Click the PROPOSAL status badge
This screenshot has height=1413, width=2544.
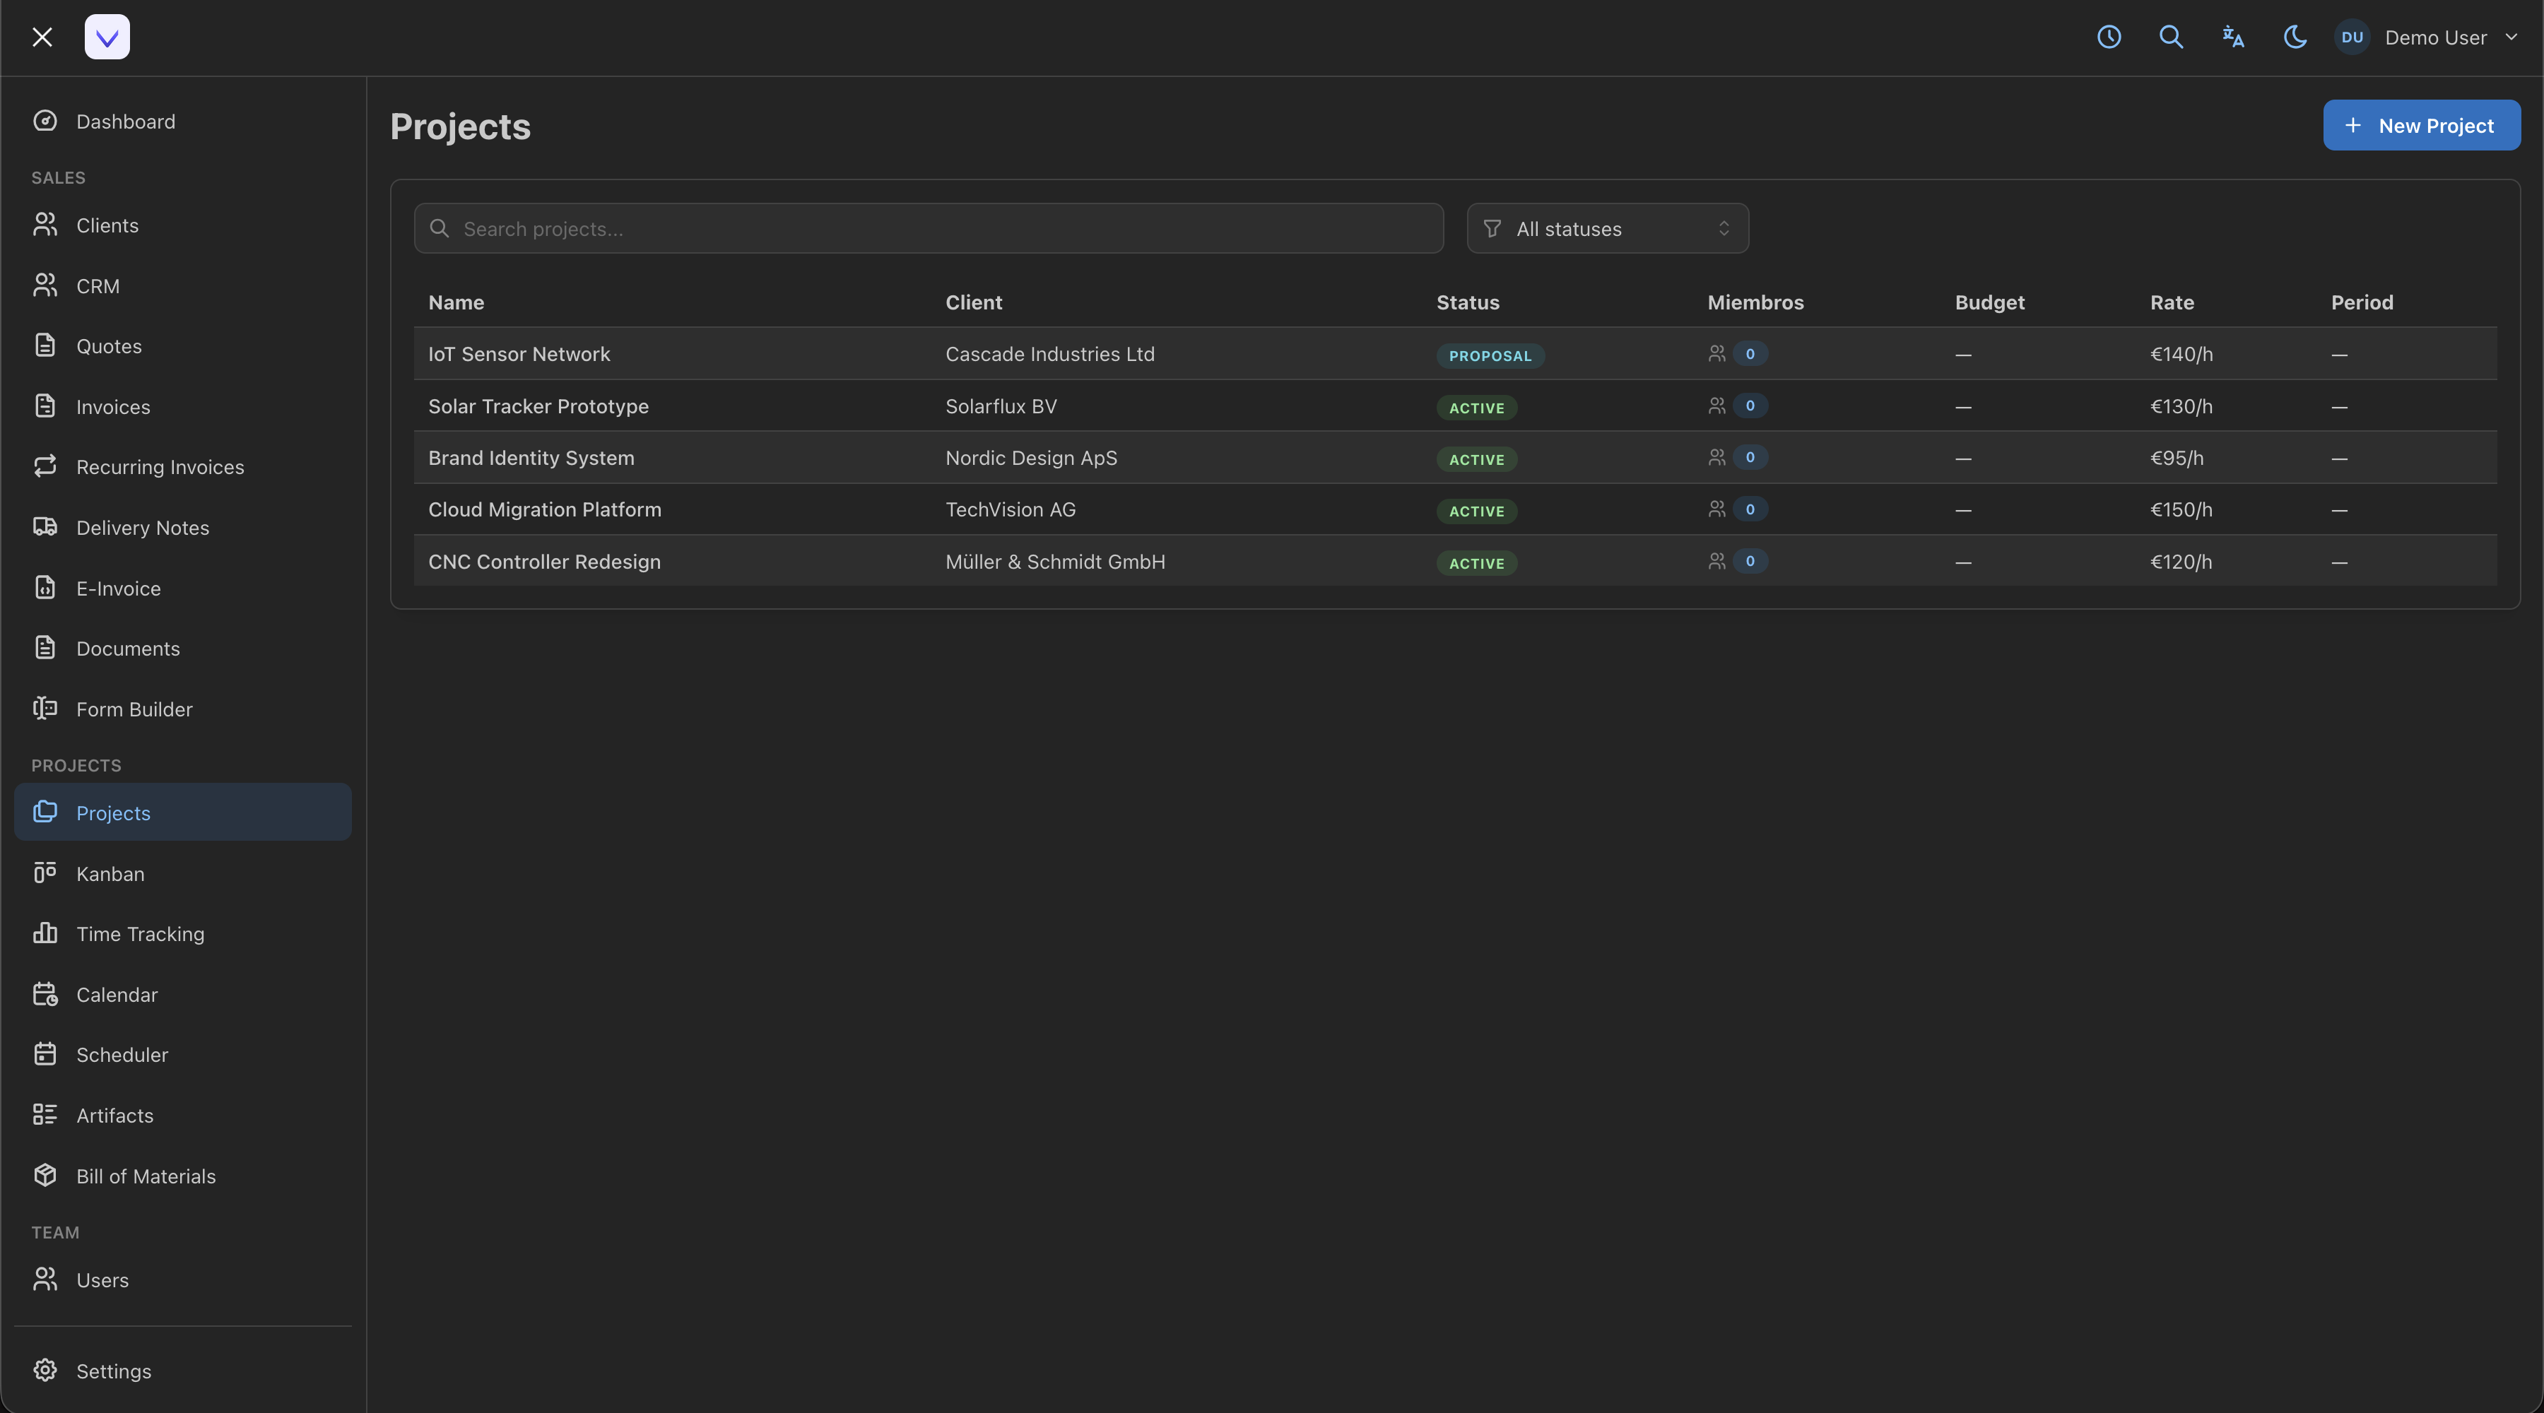pyautogui.click(x=1489, y=355)
